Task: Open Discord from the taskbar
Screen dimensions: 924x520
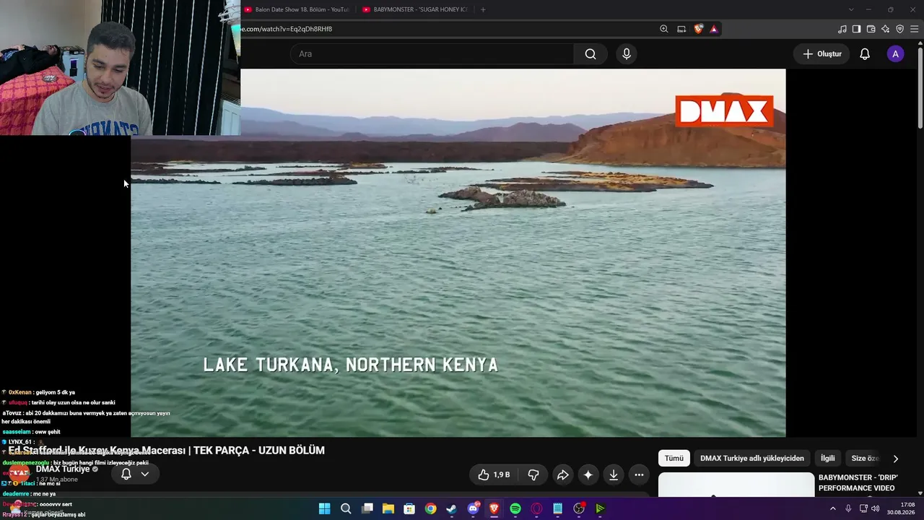Action: click(x=473, y=508)
